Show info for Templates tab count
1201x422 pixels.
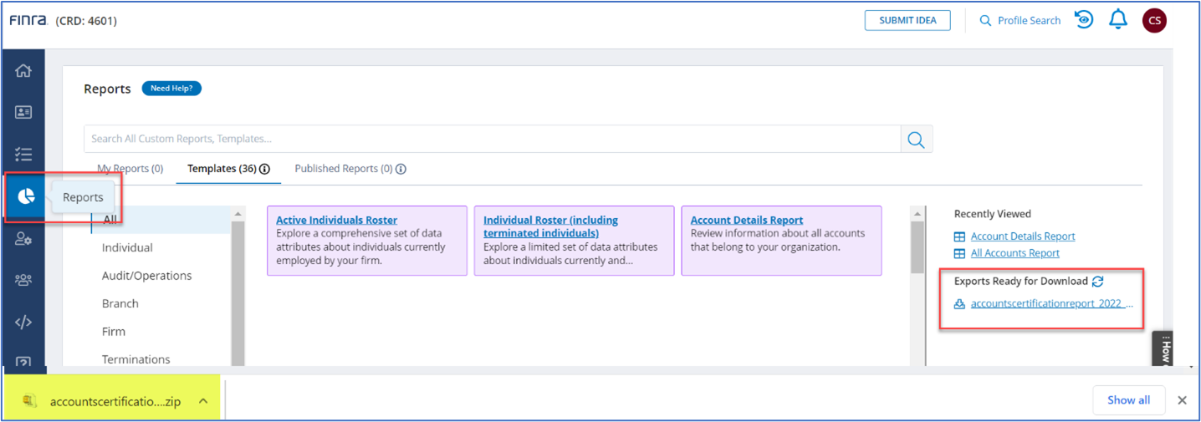click(265, 169)
